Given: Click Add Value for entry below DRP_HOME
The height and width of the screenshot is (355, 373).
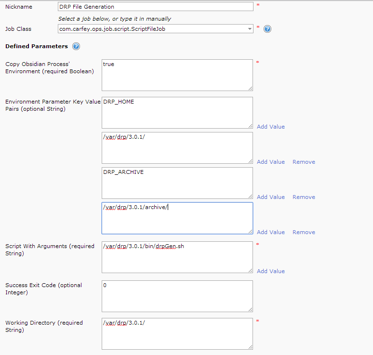Looking at the screenshot, I should click(x=270, y=162).
